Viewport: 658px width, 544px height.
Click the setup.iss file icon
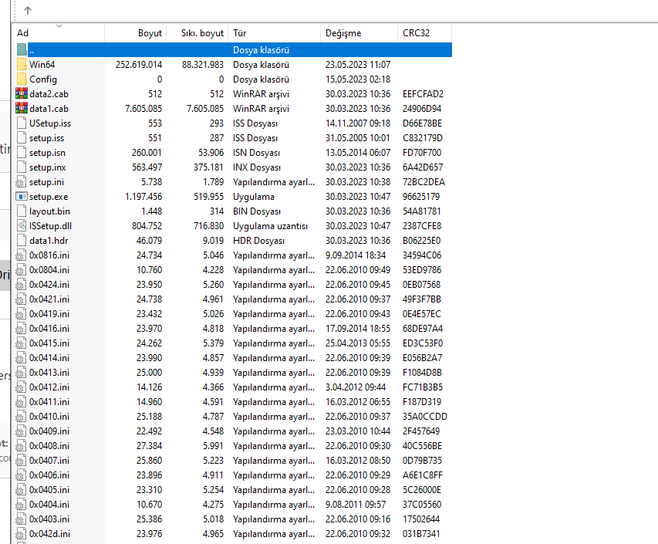click(x=22, y=137)
